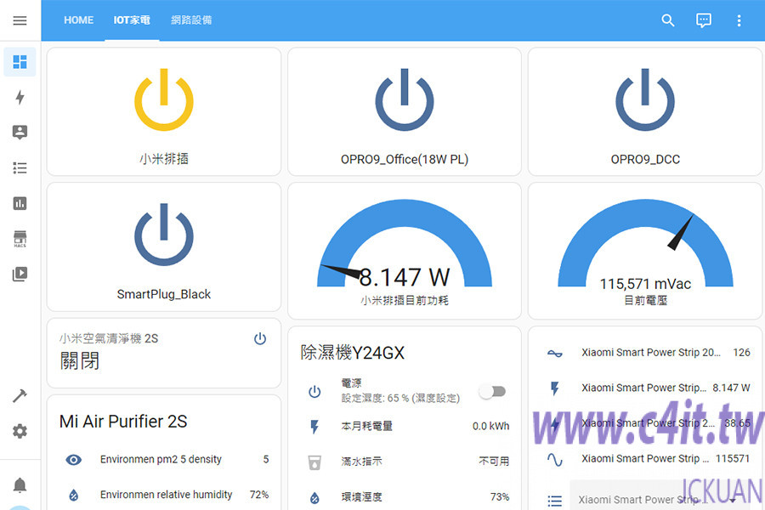Screen dimensions: 765x510
Task: Open the Notifications bell icon
Action: point(20,485)
